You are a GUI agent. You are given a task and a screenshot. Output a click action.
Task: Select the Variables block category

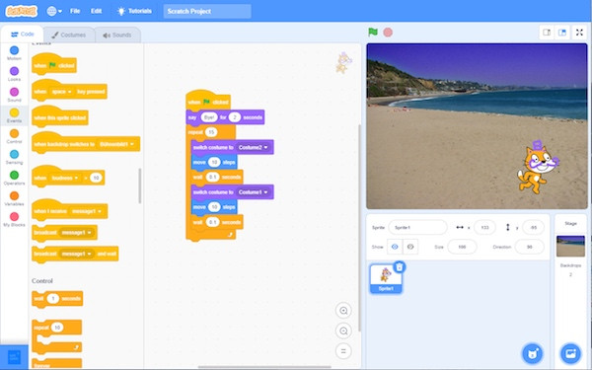14,198
